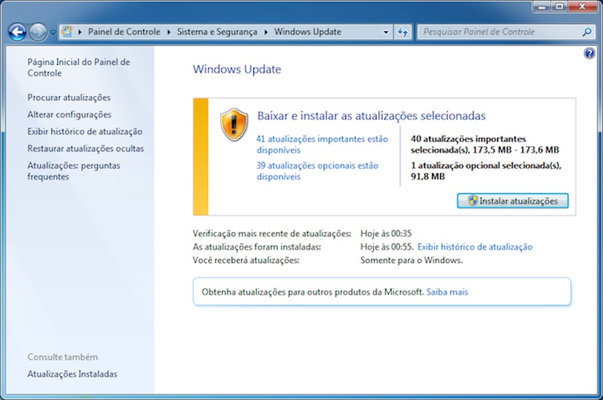Click '40 atualizações importantes selecionada(s)' summary
603x400 pixels.
pos(485,144)
